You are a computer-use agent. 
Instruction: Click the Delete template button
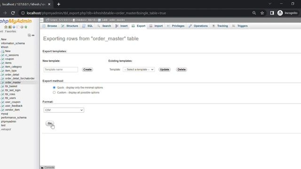(x=182, y=69)
